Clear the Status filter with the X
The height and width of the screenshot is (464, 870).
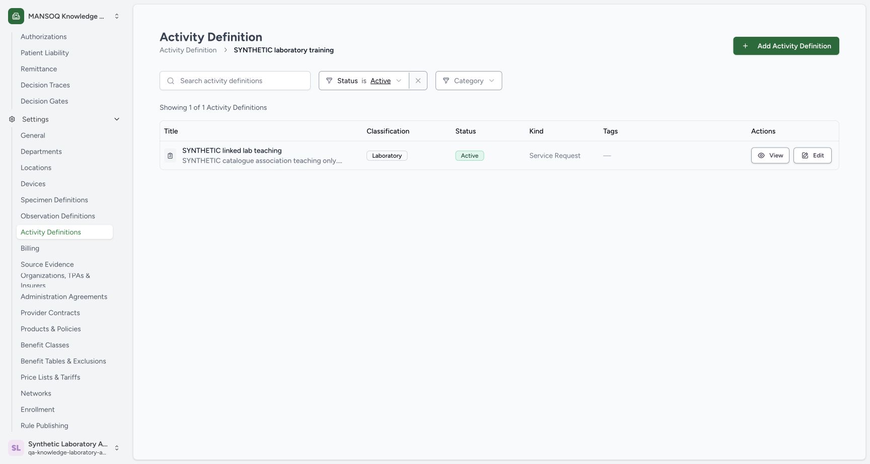tap(418, 81)
